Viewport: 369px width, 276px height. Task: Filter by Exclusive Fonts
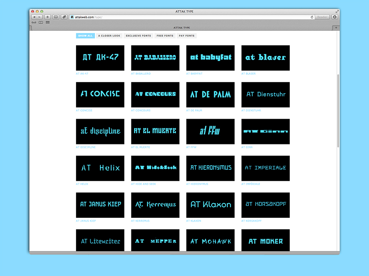point(138,36)
